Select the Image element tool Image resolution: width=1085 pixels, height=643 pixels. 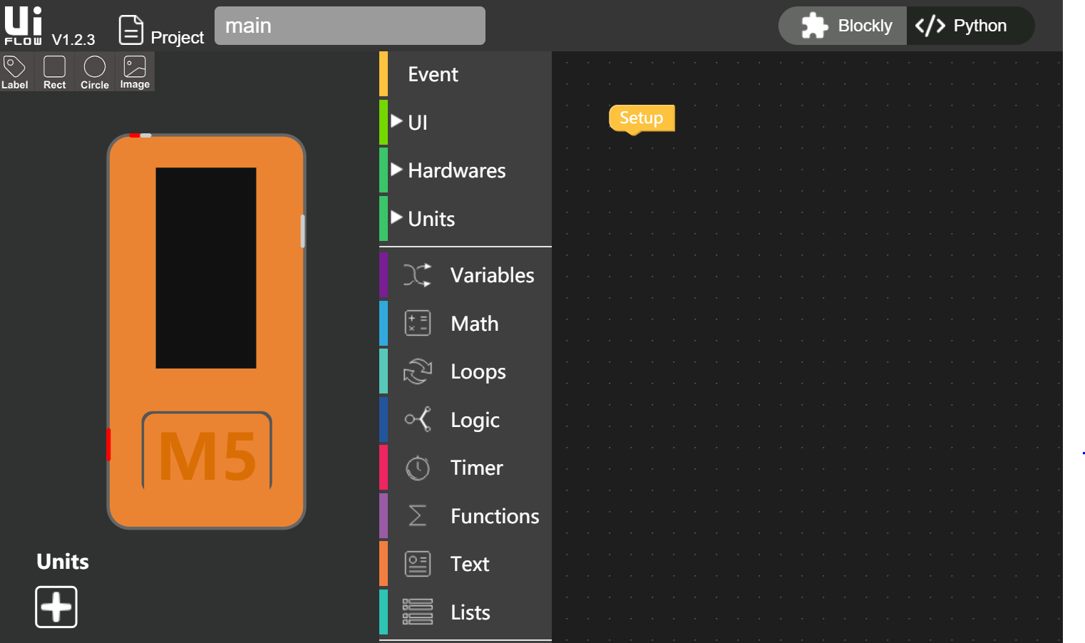click(x=135, y=72)
